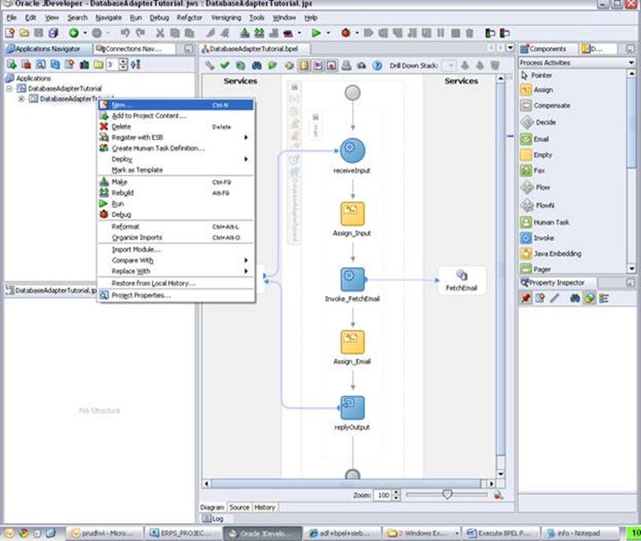
Task: Click the zoom value field showing 100
Action: 384,495
